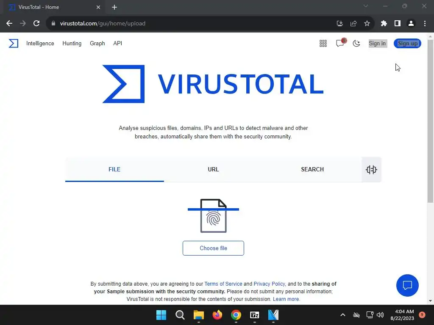Image resolution: width=434 pixels, height=325 pixels.
Task: Open the clock and date panel
Action: tap(402, 315)
